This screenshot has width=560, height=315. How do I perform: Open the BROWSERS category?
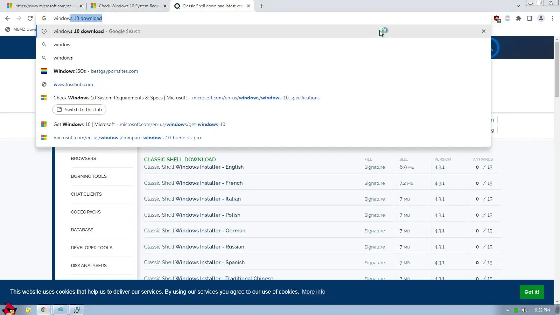(x=83, y=159)
